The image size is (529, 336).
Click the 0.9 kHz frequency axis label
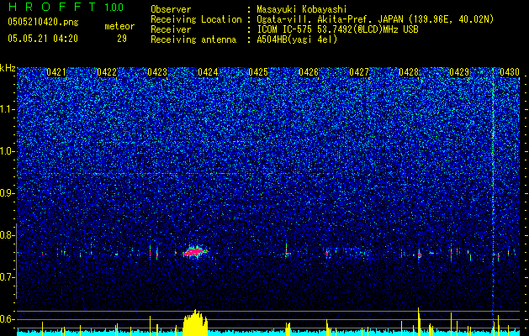point(8,193)
